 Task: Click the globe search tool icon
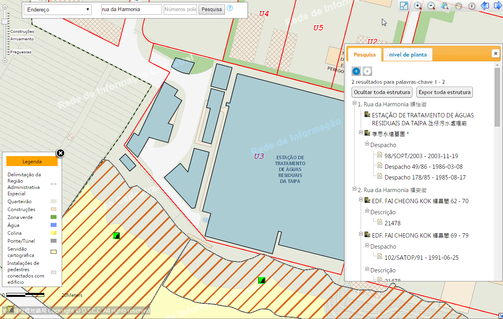tap(445, 6)
